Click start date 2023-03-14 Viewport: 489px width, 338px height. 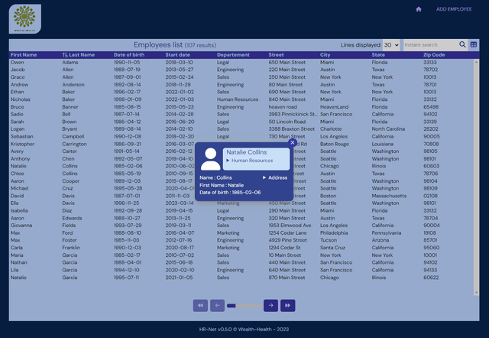coord(180,203)
